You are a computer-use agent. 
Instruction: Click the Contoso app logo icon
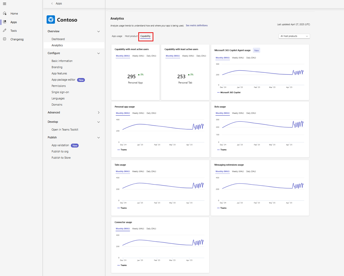point(51,20)
